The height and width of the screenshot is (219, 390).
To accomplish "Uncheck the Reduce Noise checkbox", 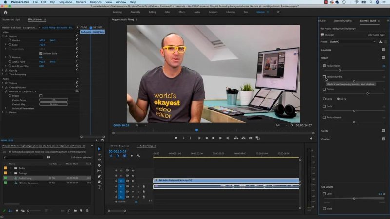I will [324, 66].
